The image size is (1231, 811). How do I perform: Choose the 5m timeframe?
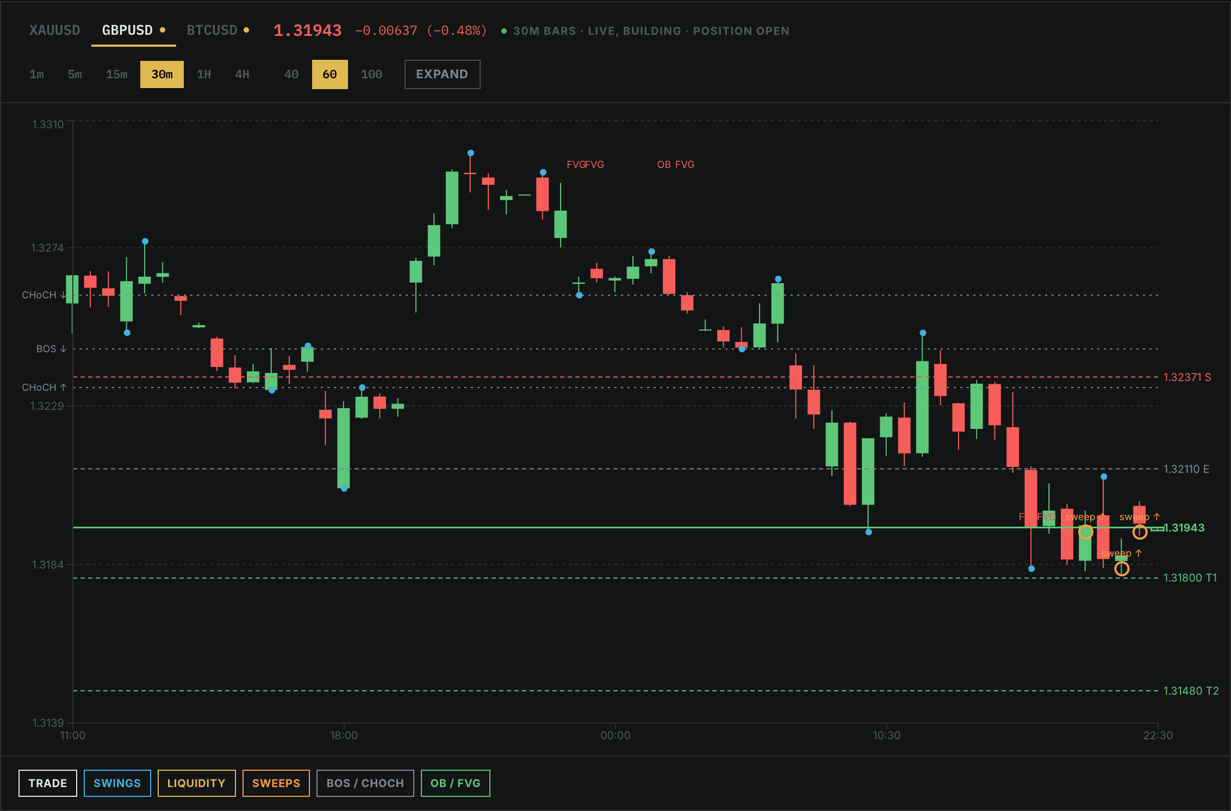[x=74, y=74]
